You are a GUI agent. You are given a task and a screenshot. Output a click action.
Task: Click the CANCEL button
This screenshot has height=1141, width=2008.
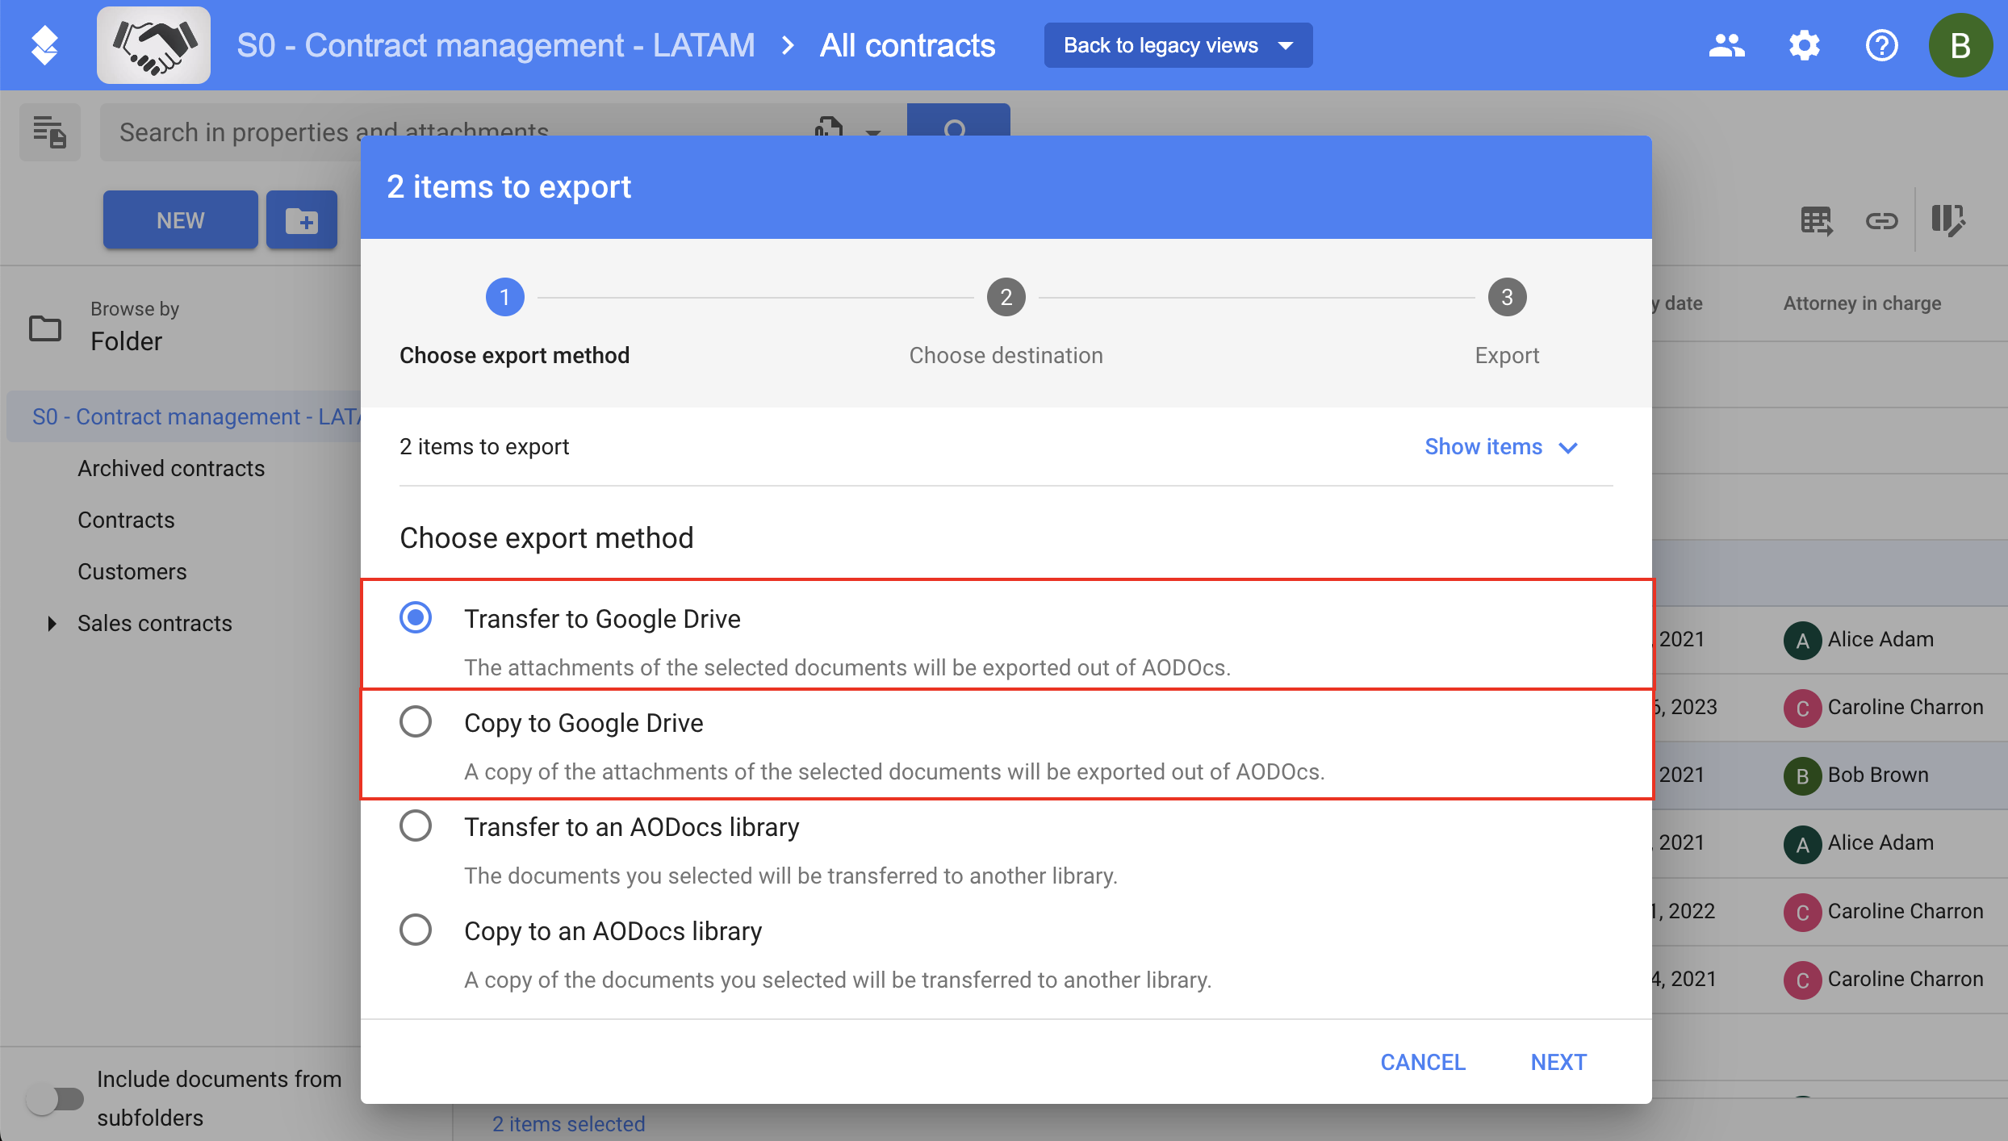point(1423,1062)
